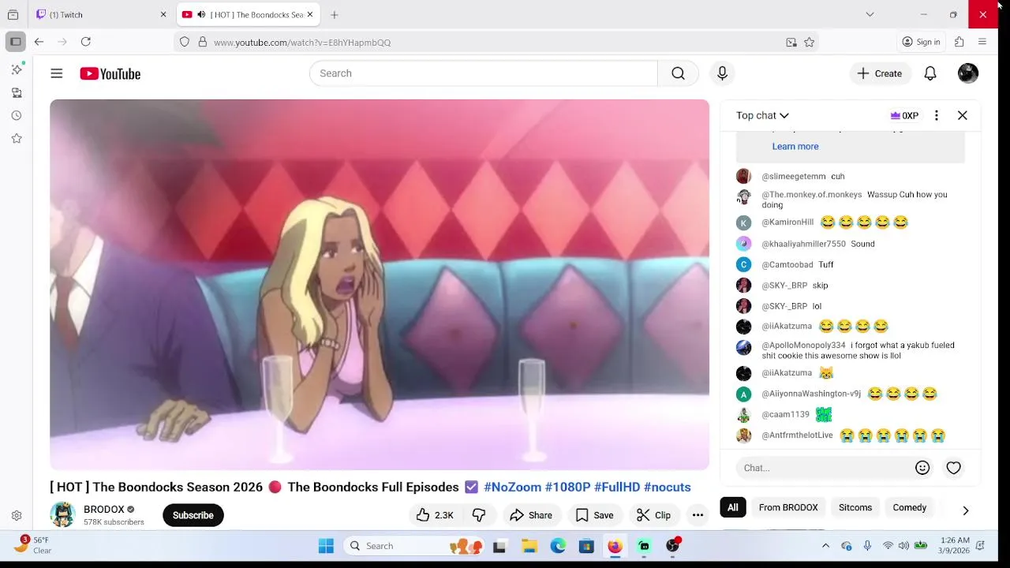
Task: Open File Explorer from taskbar
Action: (529, 546)
